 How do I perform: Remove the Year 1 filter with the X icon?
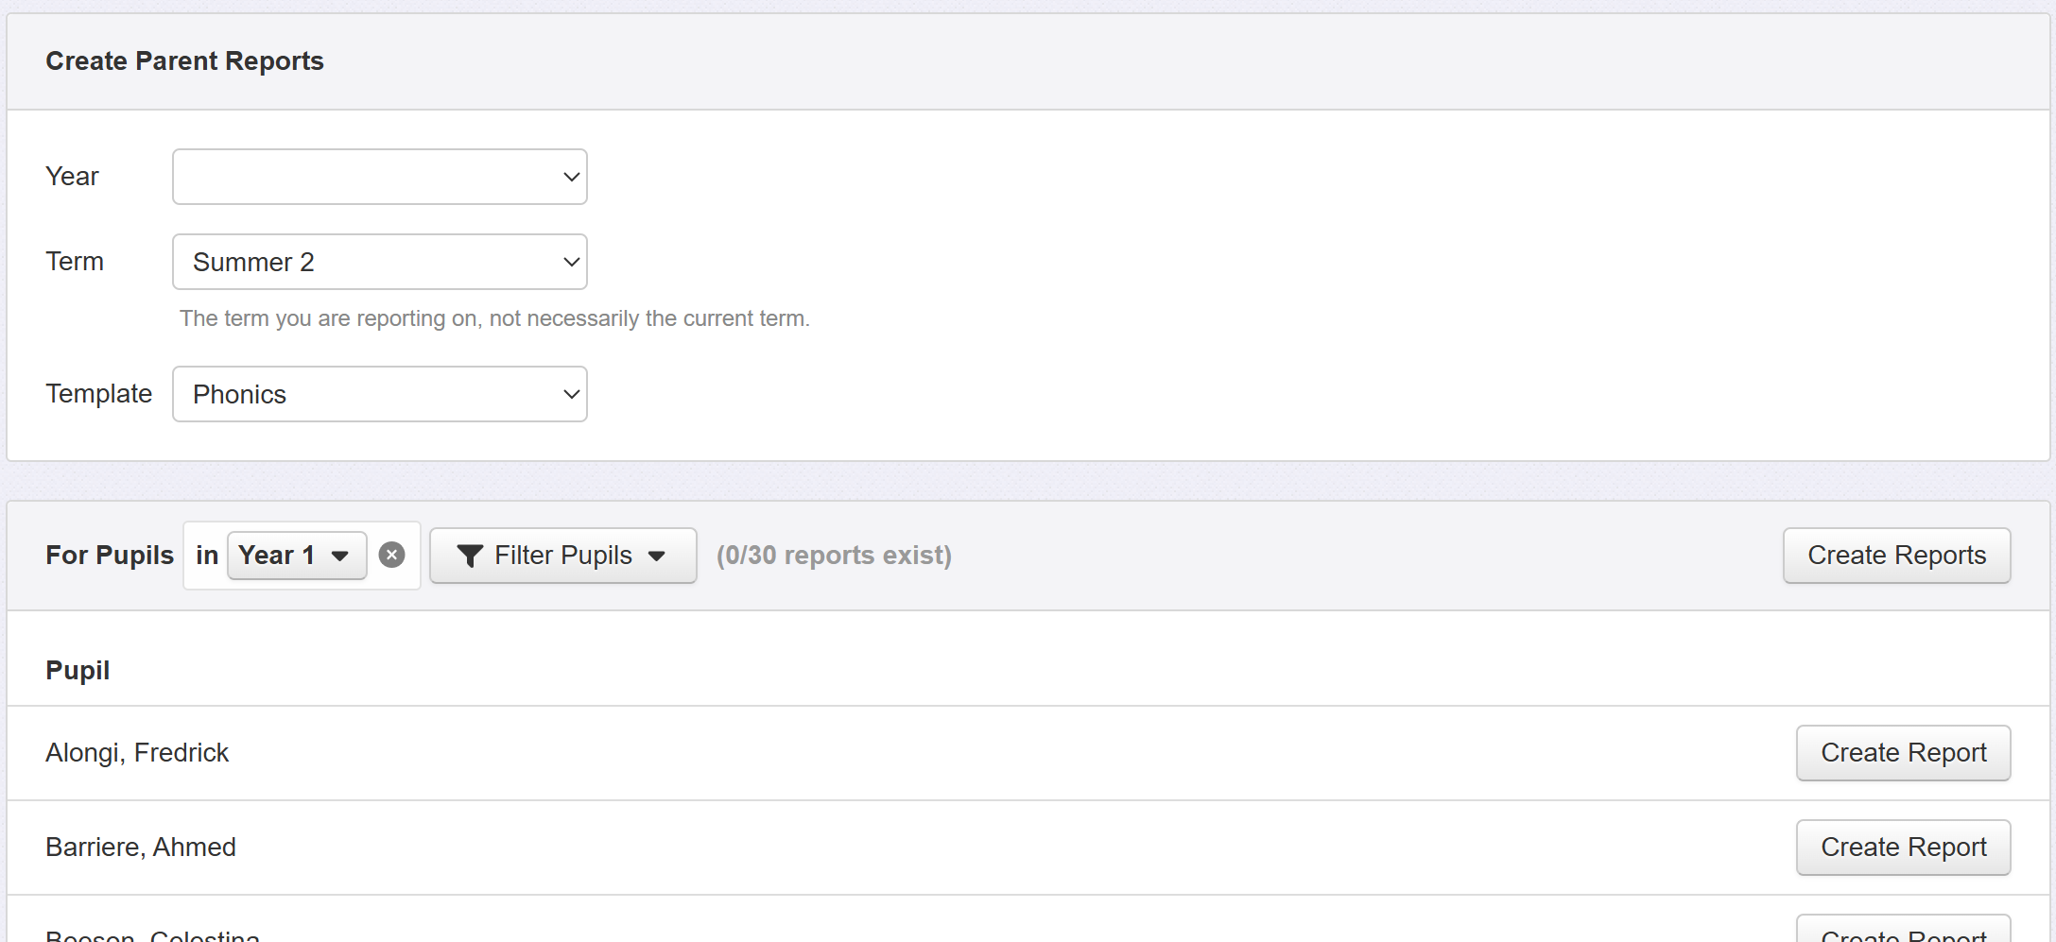coord(391,556)
